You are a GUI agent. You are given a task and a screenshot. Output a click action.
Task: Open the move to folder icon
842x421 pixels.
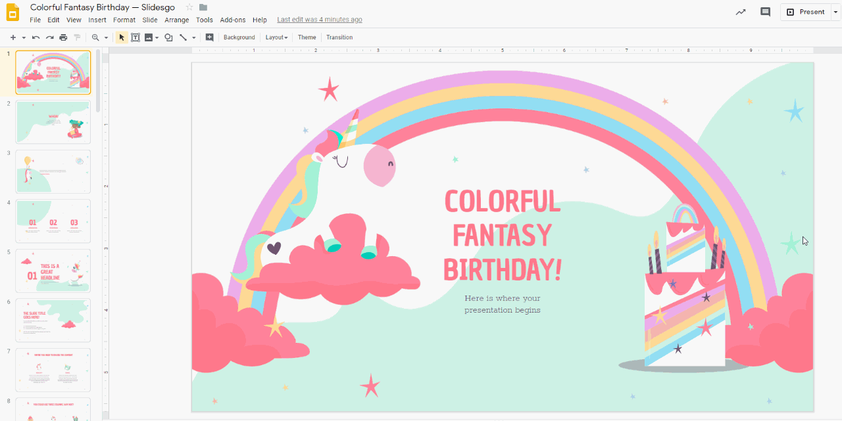tap(203, 7)
